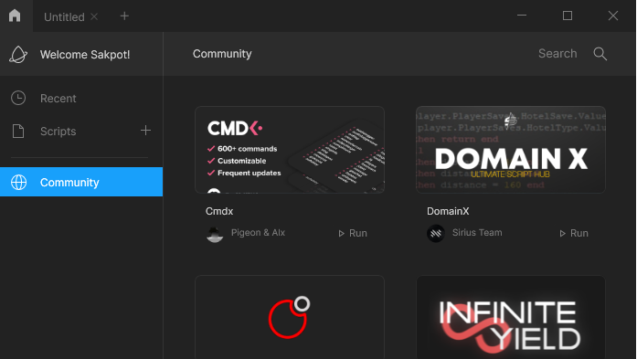
Task: Run the DomainX script
Action: [574, 233]
